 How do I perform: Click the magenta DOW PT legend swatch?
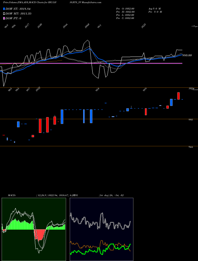tap(4, 18)
